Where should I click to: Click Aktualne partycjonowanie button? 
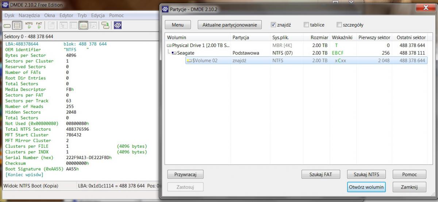(230, 25)
